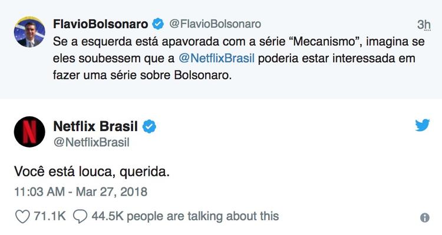This screenshot has width=442, height=235.
Task: Click verified badge next to Netflix Brasil
Action: tap(150, 126)
